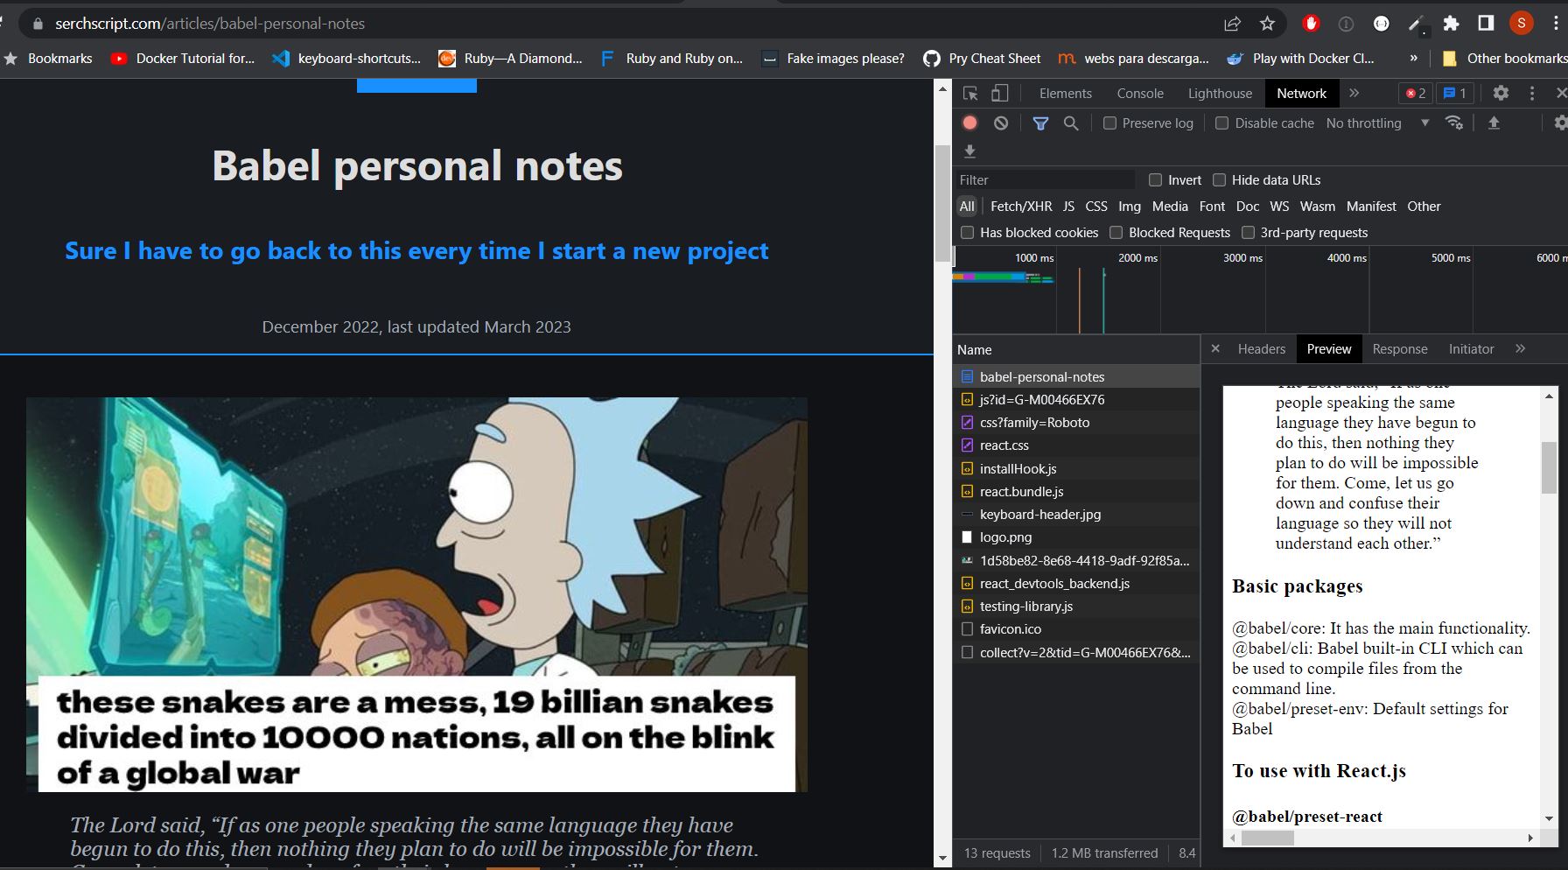Click the preview pane horizontal scrollbar
The height and width of the screenshot is (870, 1568).
point(1267,838)
